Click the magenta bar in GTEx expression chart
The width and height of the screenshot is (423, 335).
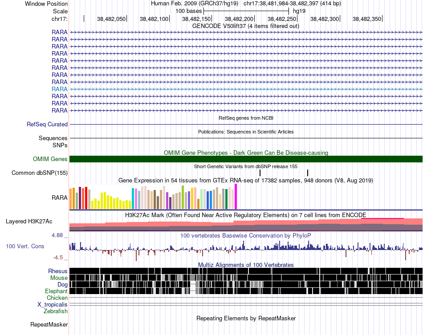[x=236, y=197]
